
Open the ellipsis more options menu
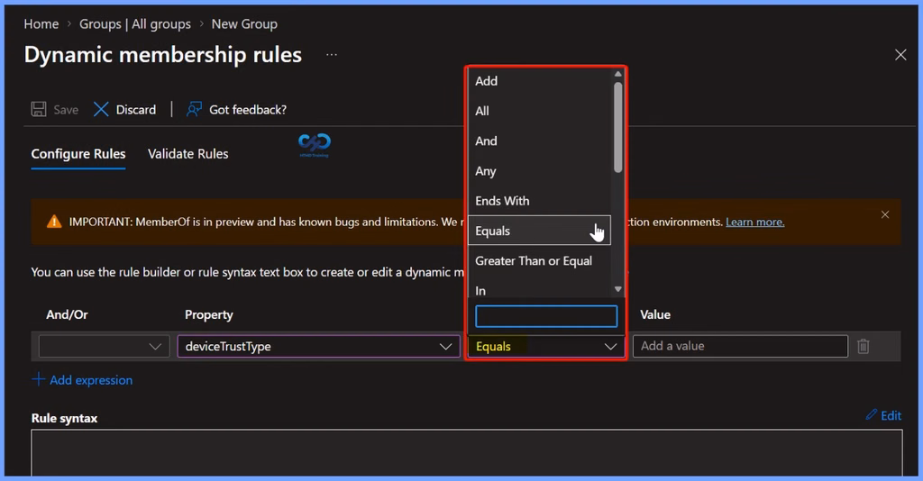pos(332,55)
